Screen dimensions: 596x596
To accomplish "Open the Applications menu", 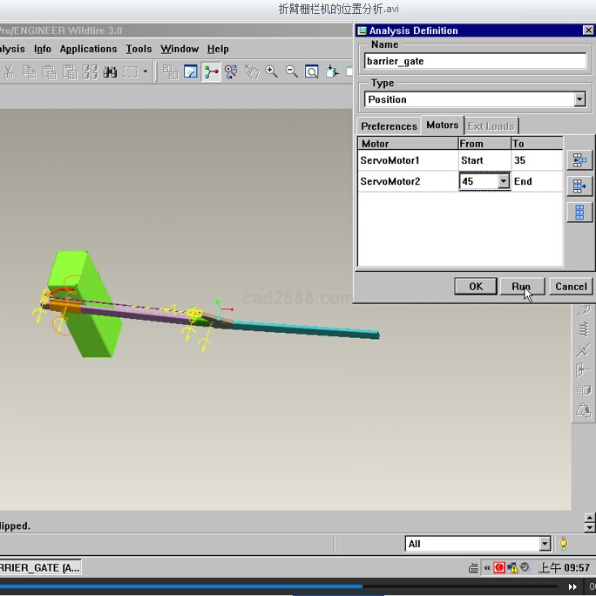I will pyautogui.click(x=88, y=49).
